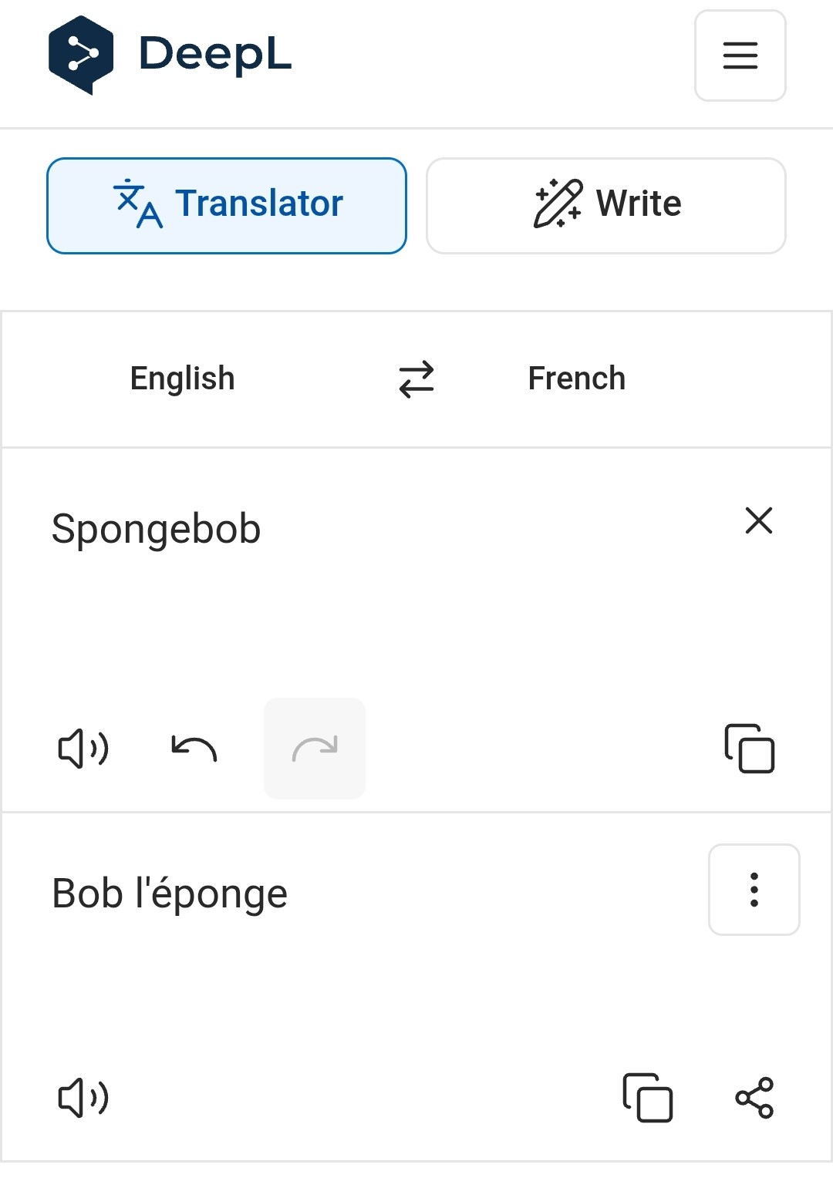Image resolution: width=833 pixels, height=1178 pixels.
Task: Clear the source text
Action: point(759,520)
